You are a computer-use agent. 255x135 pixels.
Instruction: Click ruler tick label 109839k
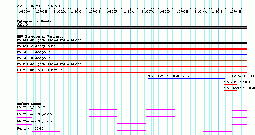coord(183,12)
